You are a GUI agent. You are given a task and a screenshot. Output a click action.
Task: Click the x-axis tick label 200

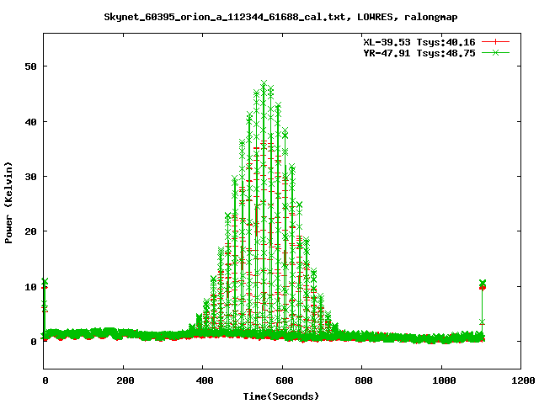(125, 380)
